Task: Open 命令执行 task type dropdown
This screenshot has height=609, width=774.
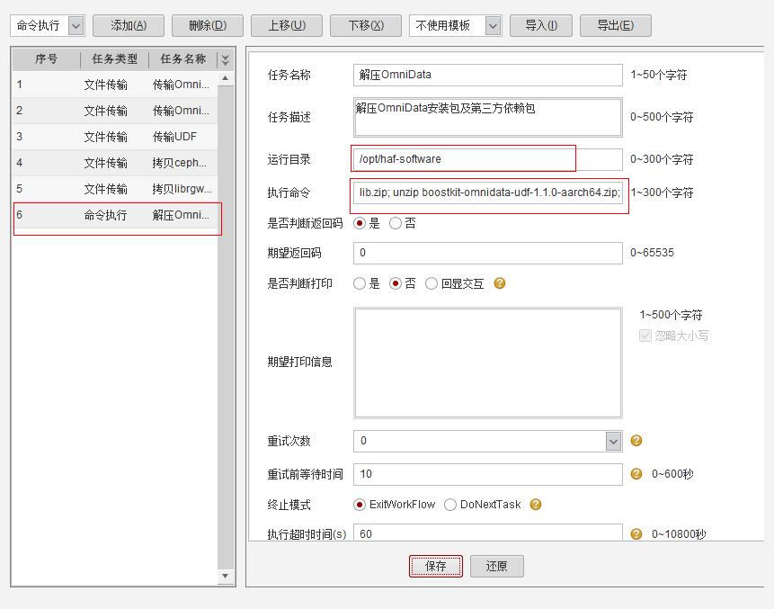Action: 76,26
